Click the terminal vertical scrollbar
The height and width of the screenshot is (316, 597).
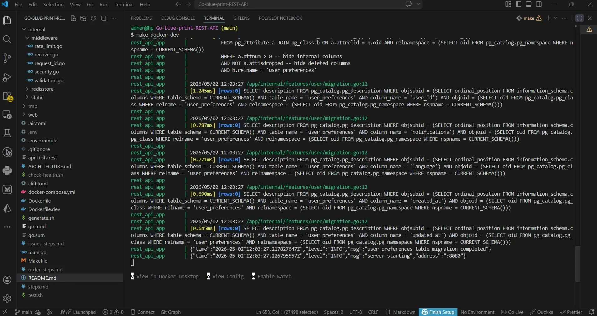[578, 263]
